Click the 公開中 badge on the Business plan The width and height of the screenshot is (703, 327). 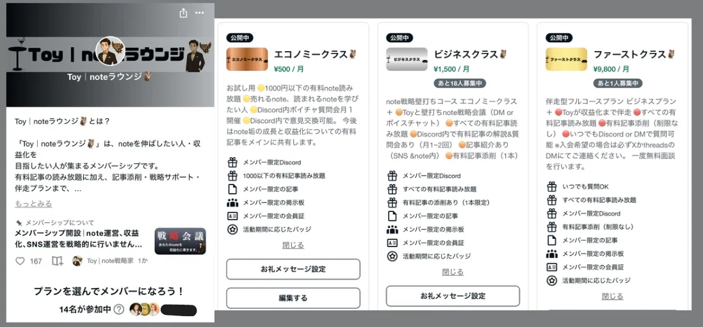400,38
